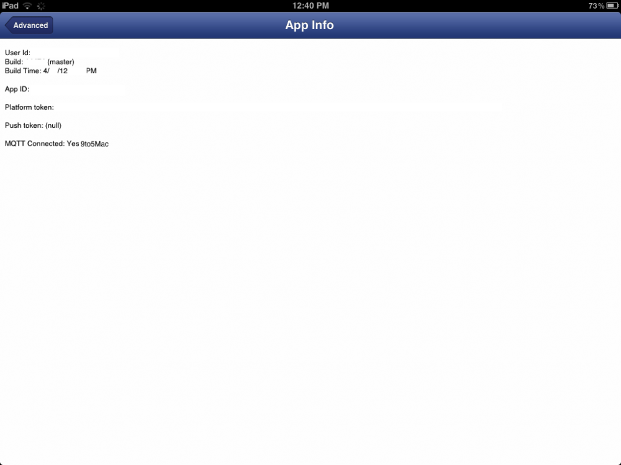Tap the loading spinner in status bar
The width and height of the screenshot is (621, 465).
[41, 6]
